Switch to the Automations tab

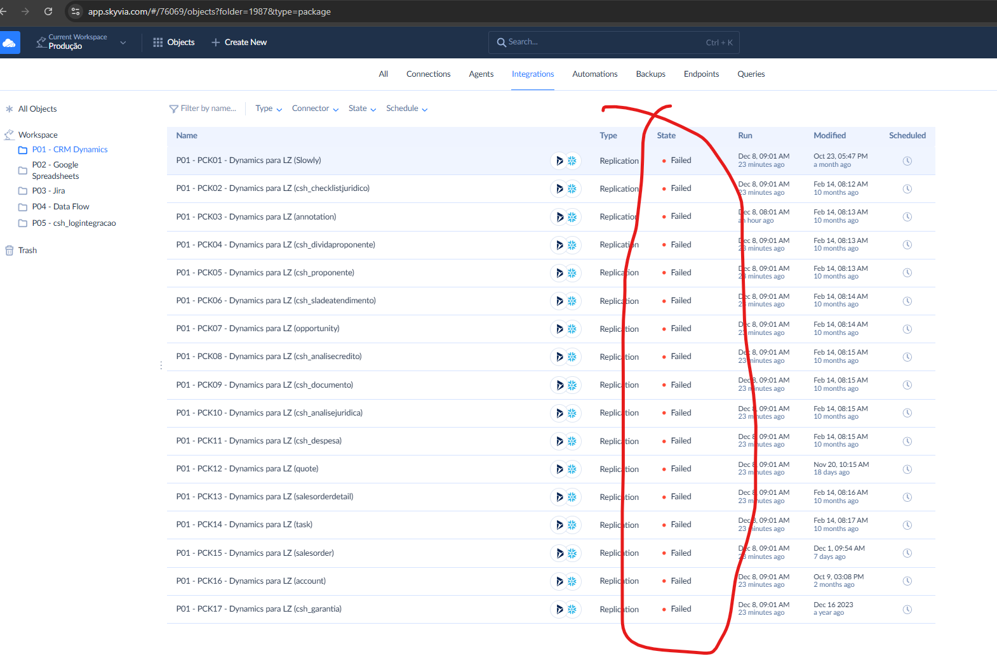(x=594, y=74)
